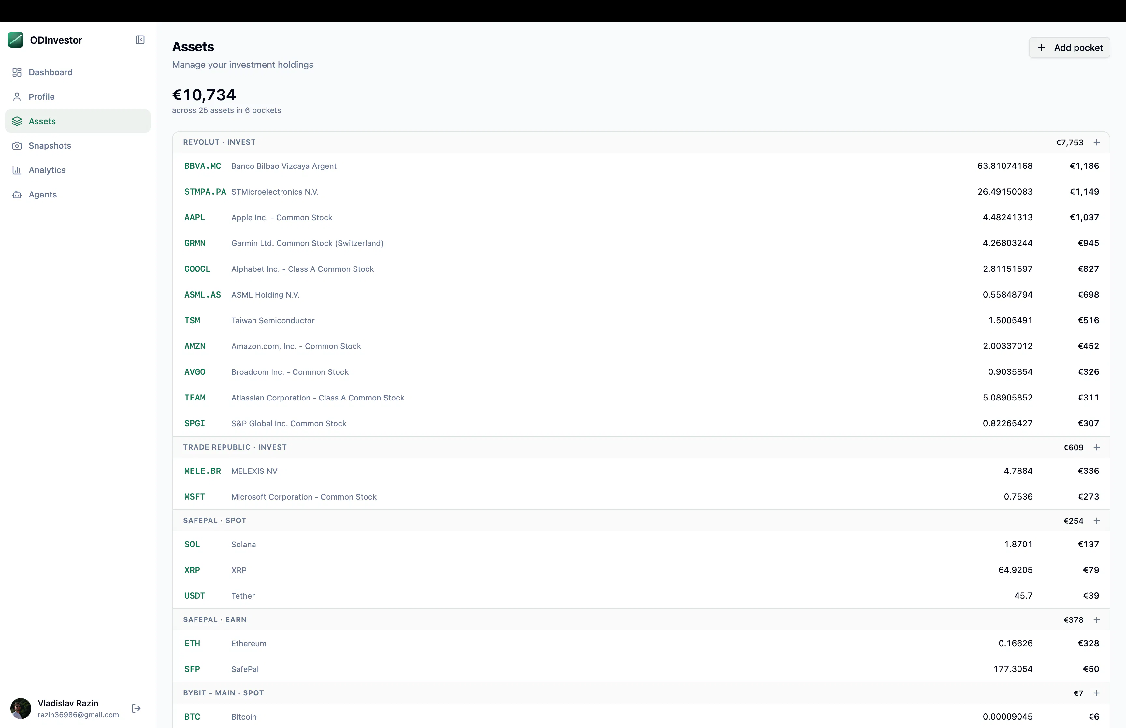Click the €10,734 portfolio total value
The height and width of the screenshot is (728, 1126).
click(x=204, y=95)
